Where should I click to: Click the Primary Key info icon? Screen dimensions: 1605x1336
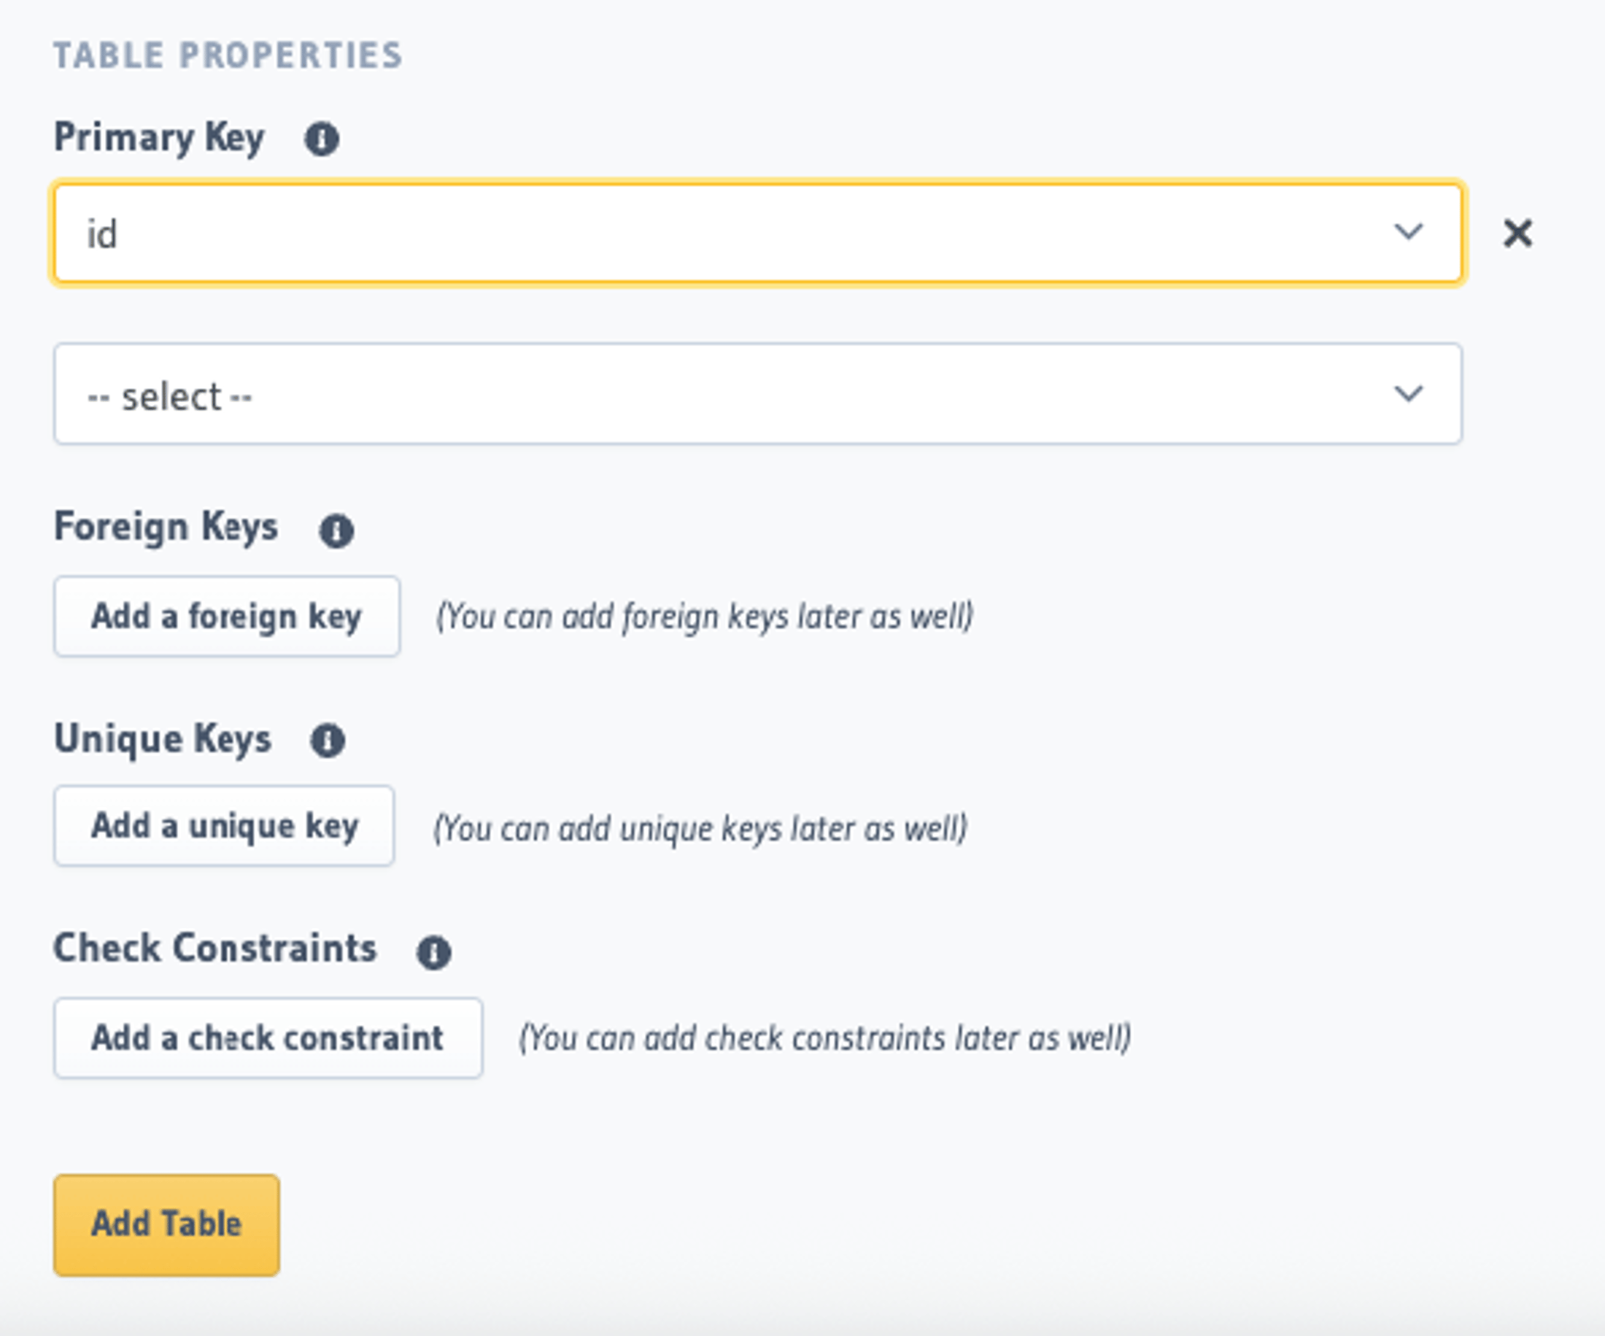322,139
